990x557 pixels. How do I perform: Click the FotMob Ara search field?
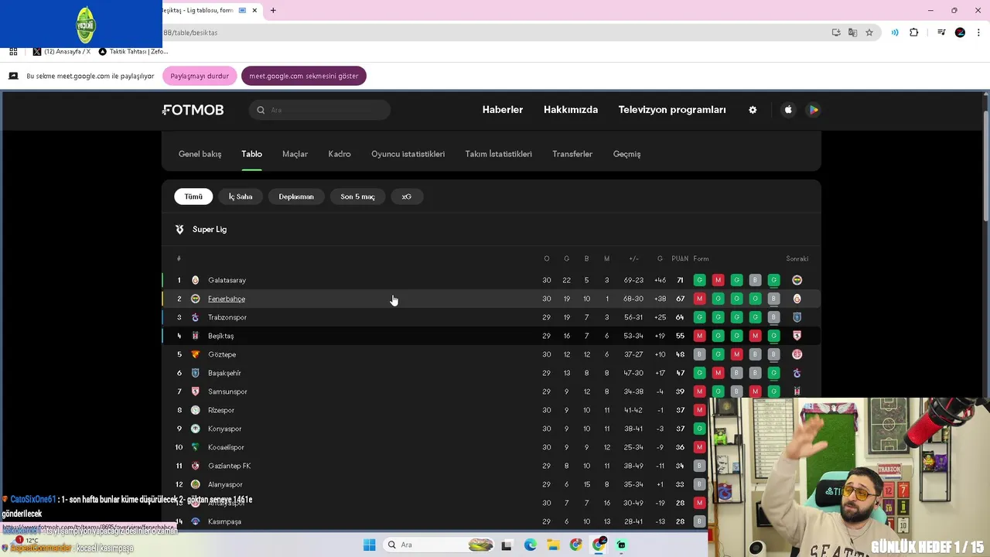[x=319, y=110]
